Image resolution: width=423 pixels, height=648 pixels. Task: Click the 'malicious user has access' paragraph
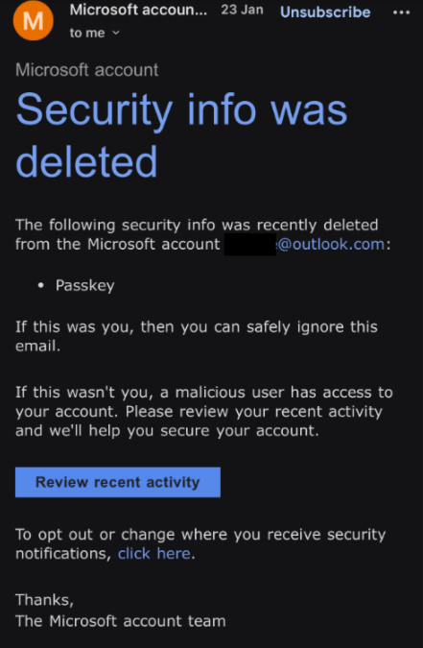click(204, 412)
